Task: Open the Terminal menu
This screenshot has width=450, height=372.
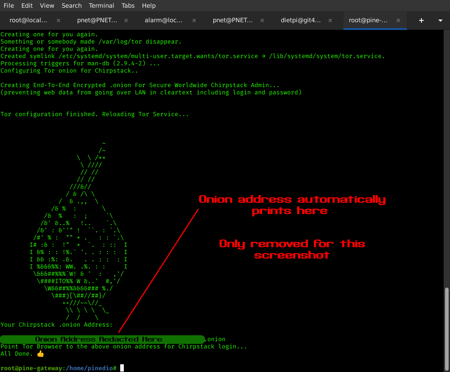Action: 102,5
